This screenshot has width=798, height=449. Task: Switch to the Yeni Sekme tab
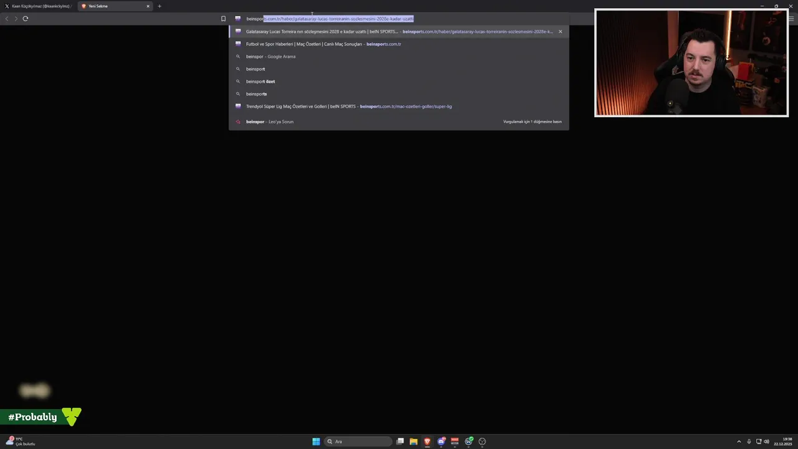pyautogui.click(x=115, y=6)
